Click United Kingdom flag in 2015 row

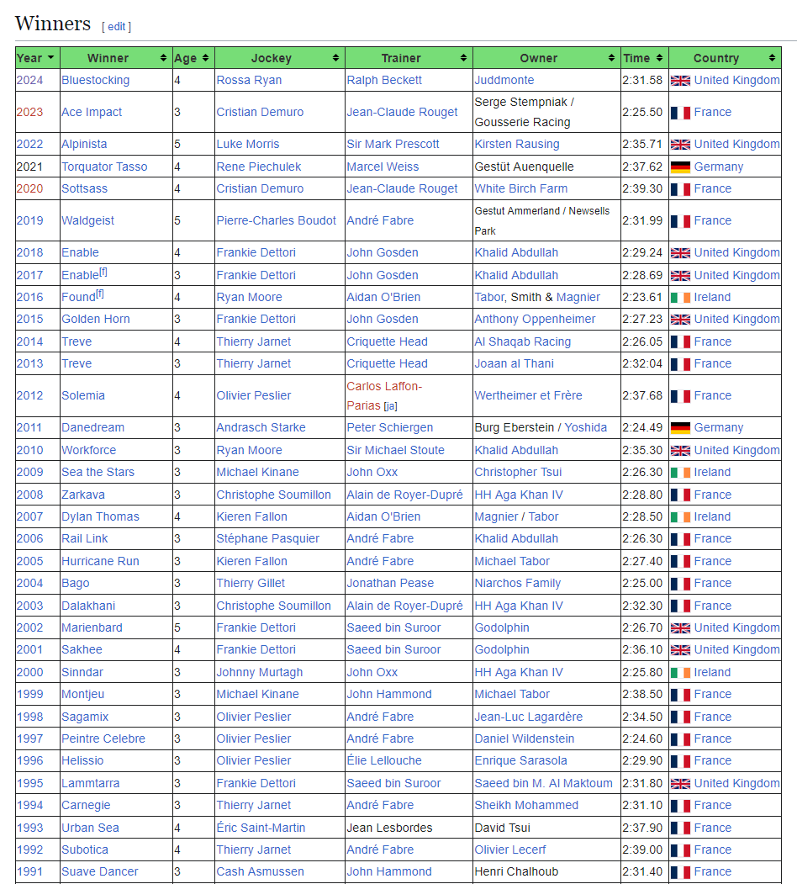pos(680,320)
